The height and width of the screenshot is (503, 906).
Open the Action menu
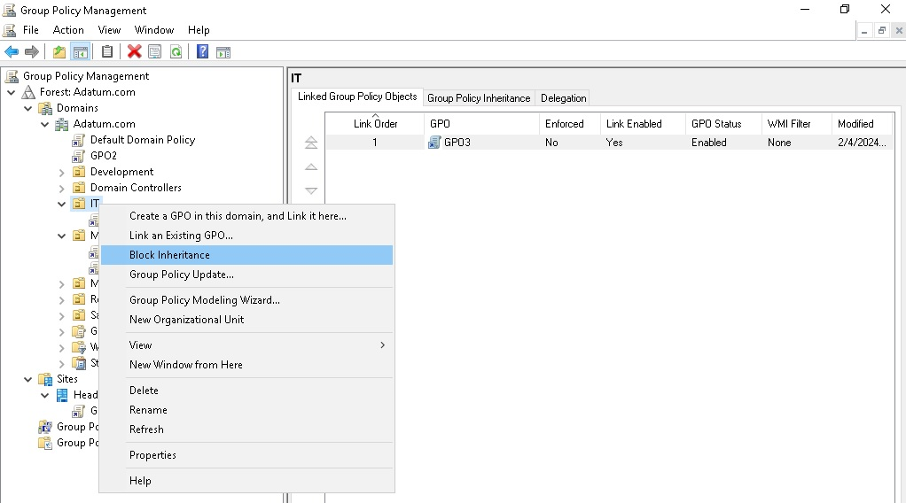click(68, 30)
